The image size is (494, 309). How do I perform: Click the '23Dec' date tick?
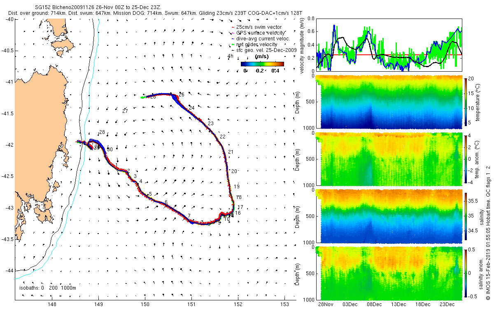click(x=447, y=304)
